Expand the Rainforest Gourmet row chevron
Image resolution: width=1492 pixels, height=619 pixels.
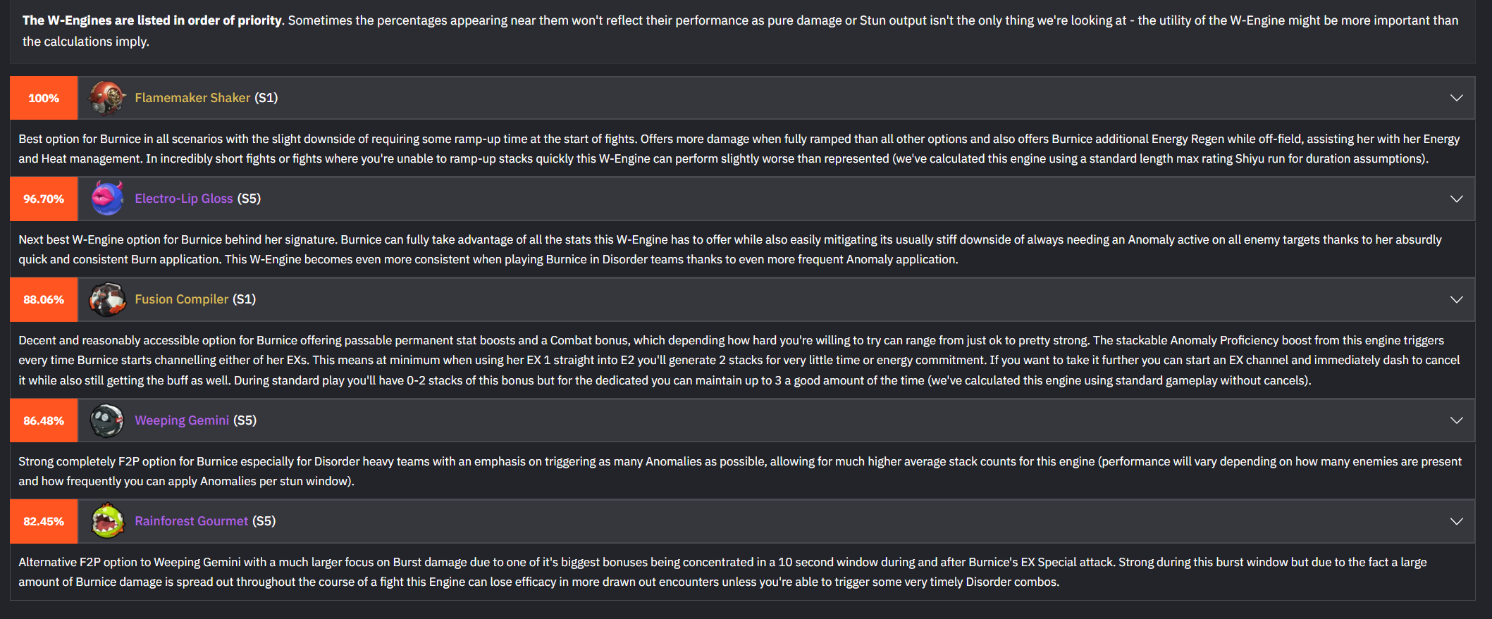click(1457, 521)
